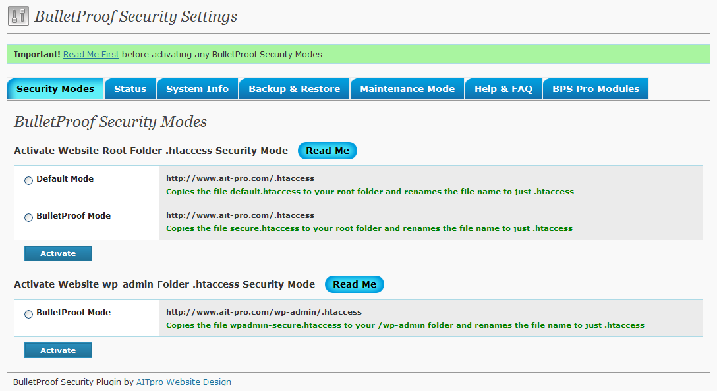View the BPS Pro Modules tab

click(x=595, y=89)
